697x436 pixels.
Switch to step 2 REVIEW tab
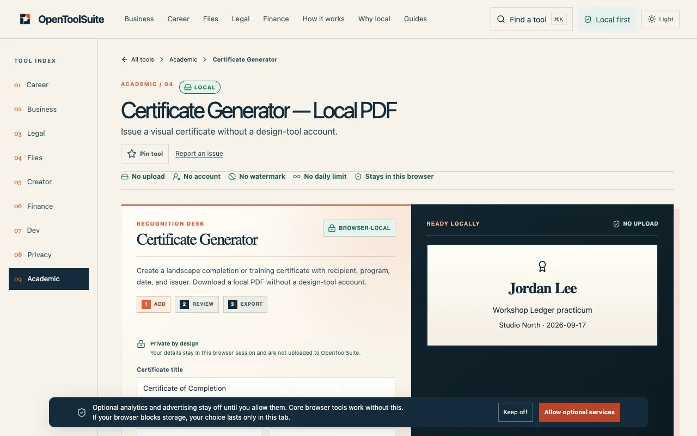tap(197, 304)
